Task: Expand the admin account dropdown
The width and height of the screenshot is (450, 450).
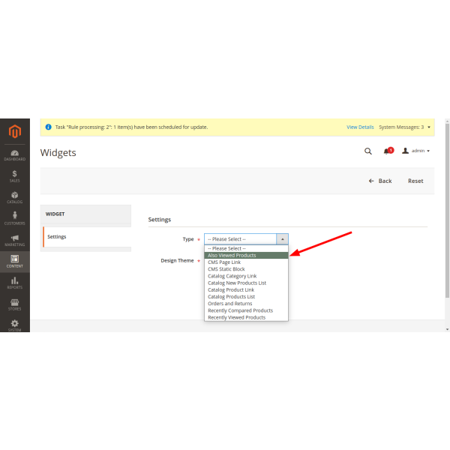Action: (416, 151)
